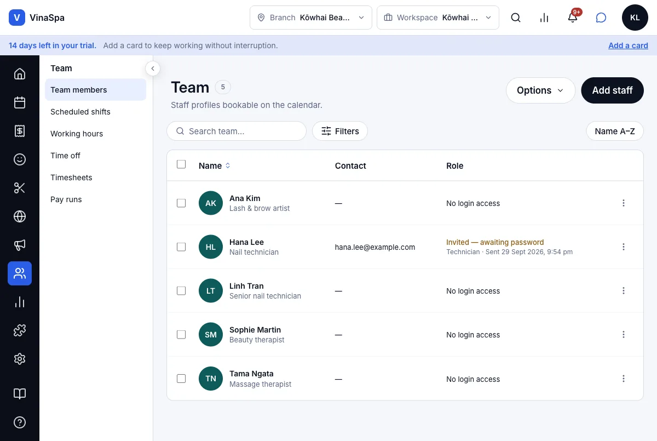Click hana.lee@example.com email
This screenshot has height=441, width=657.
pyautogui.click(x=375, y=247)
